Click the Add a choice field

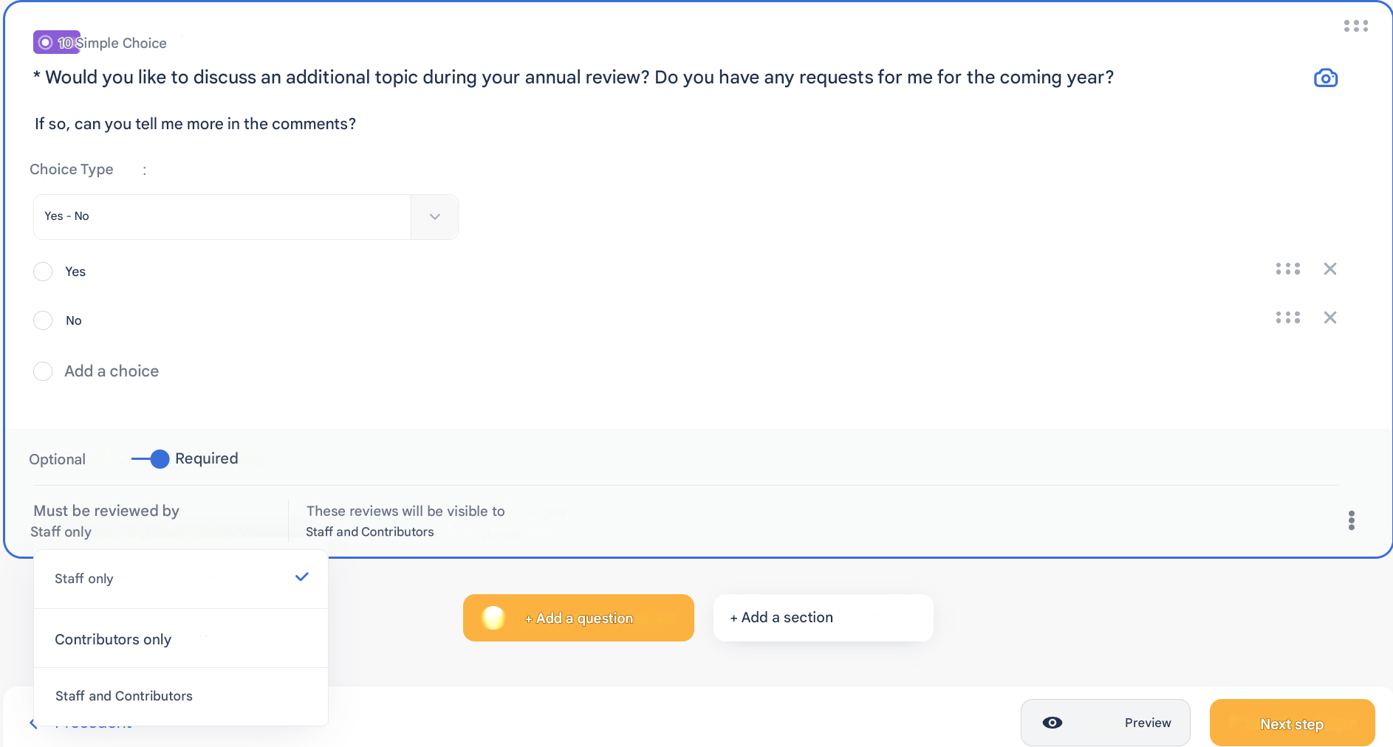(x=112, y=371)
